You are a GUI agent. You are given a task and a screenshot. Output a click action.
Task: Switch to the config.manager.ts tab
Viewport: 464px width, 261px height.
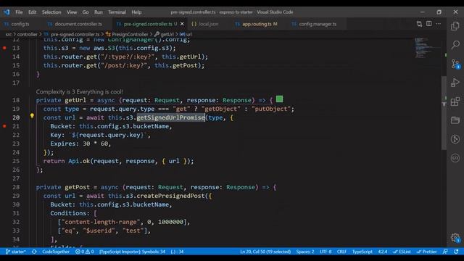318,24
